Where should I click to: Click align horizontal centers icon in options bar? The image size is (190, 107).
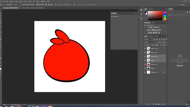pyautogui.click(x=49, y=5)
